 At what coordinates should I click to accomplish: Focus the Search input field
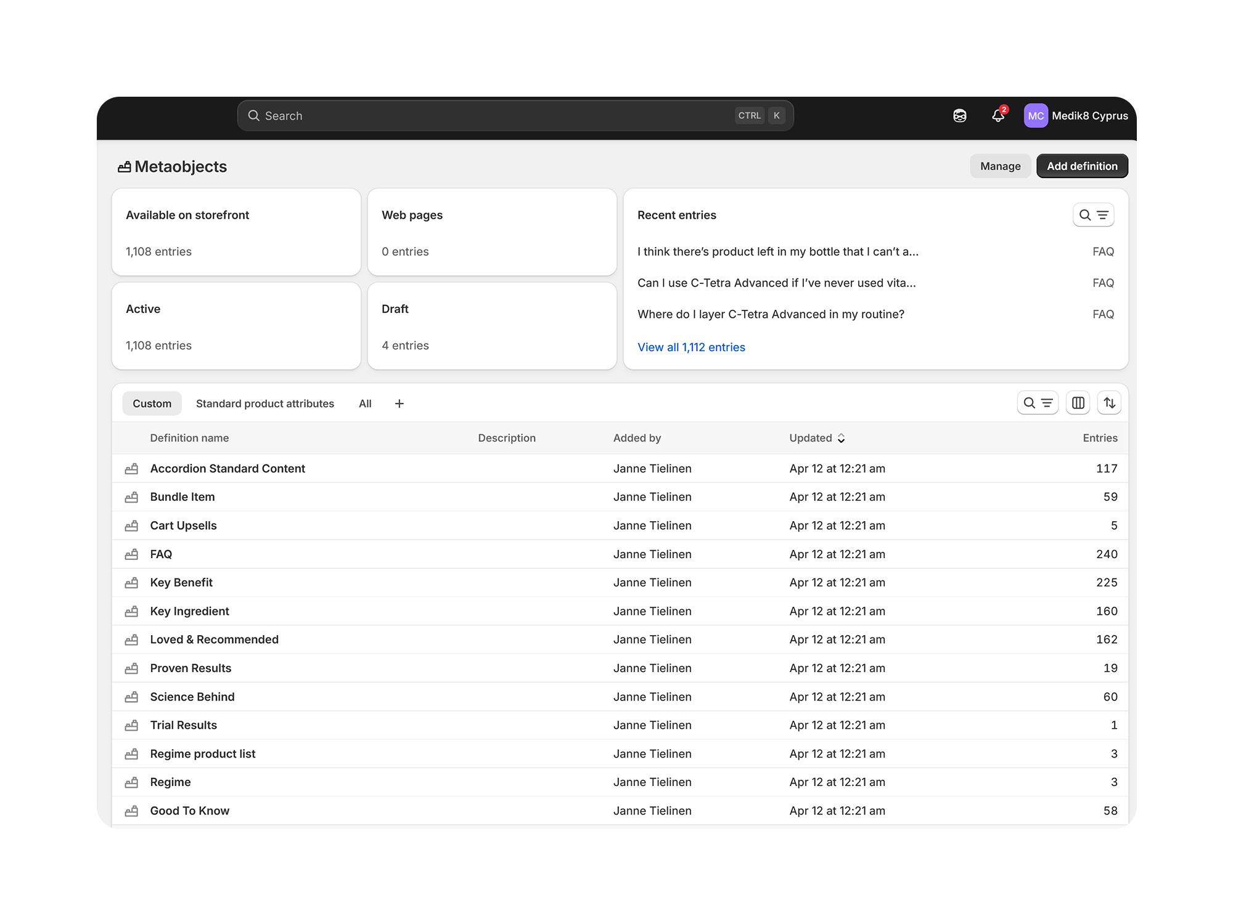tap(493, 116)
